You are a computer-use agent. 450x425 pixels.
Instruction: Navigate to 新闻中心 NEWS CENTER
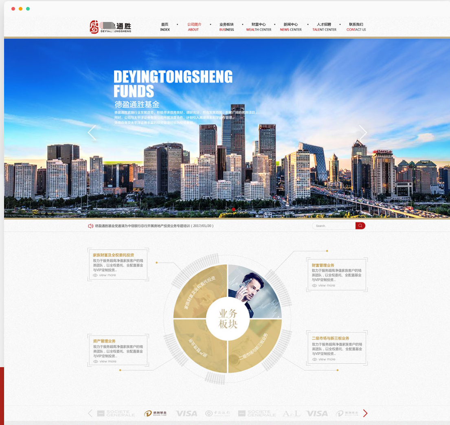point(291,27)
